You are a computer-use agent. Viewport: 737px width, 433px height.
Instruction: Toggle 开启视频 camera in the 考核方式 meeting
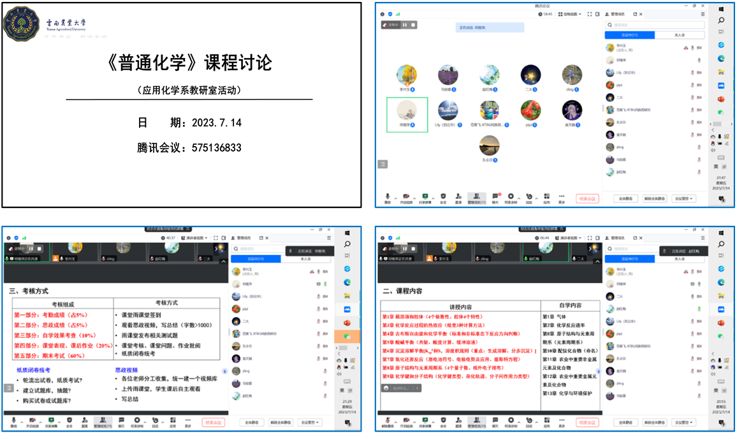(33, 422)
